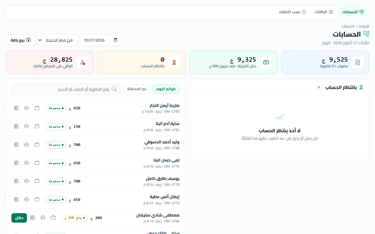Click wallet icon for يوسف طارق كامل

(37, 181)
